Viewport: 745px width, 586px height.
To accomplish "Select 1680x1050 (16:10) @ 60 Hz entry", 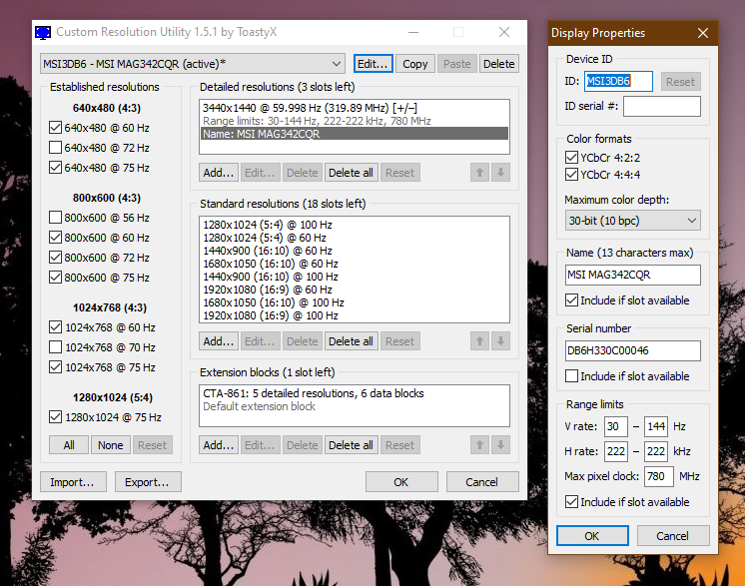I will [355, 264].
